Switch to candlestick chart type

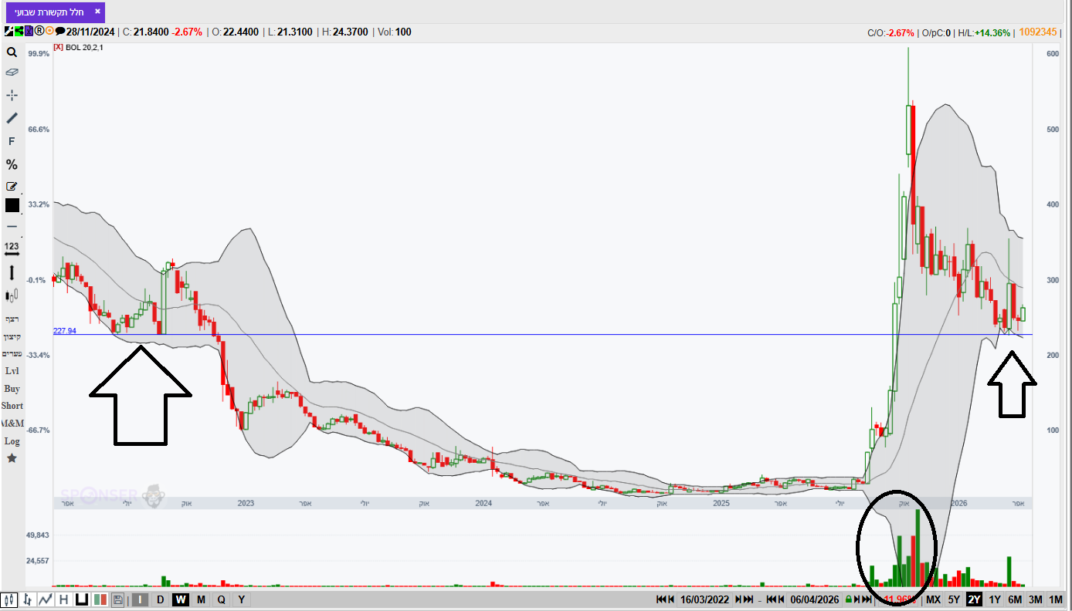pos(10,599)
